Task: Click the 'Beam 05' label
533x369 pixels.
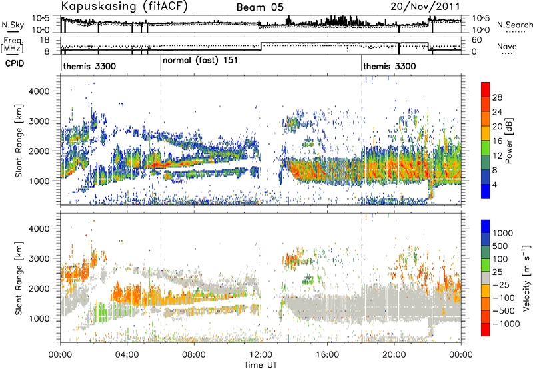Action: tap(260, 7)
